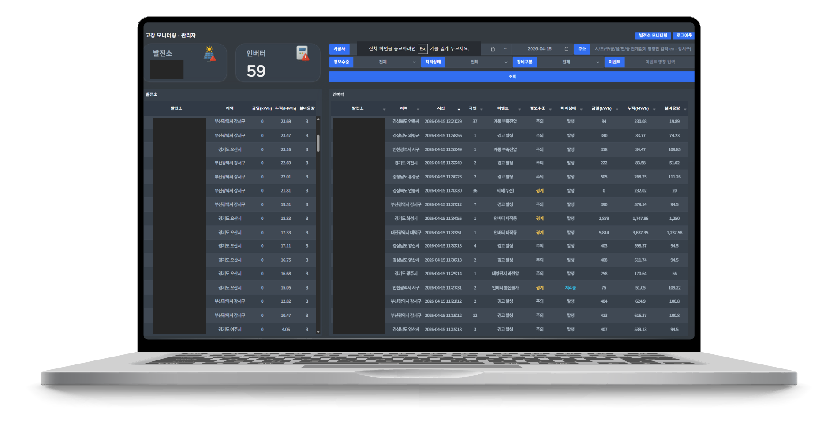The height and width of the screenshot is (431, 837).
Task: Click the 발전소 list scrollbar thumb
Action: (318, 143)
